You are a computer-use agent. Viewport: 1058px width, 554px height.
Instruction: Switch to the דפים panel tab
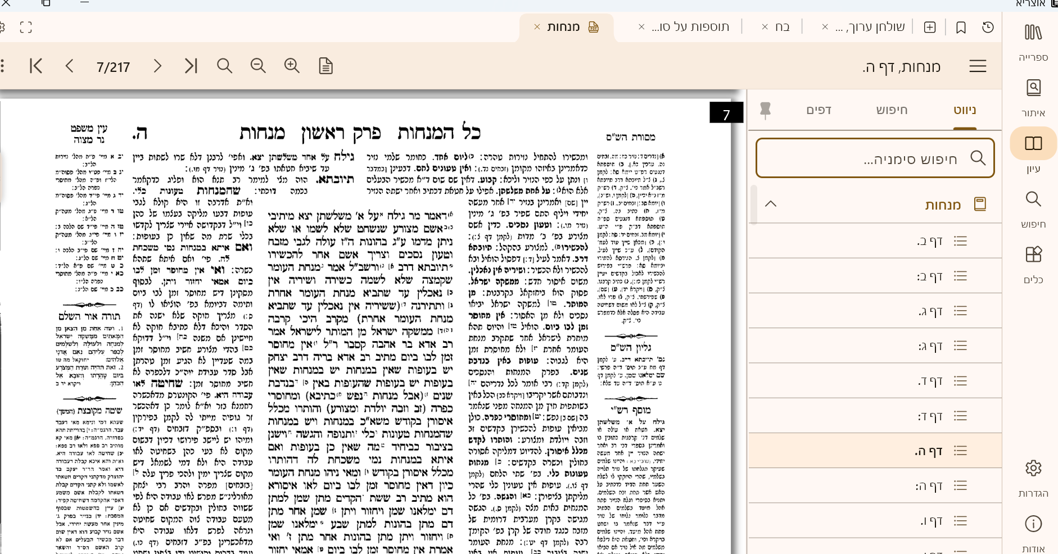819,110
